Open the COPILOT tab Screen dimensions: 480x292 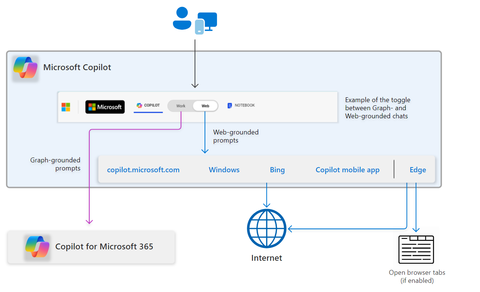point(148,105)
